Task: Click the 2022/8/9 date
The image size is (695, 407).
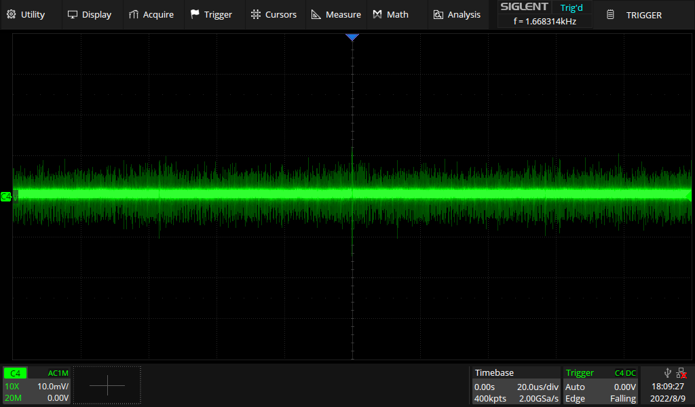Action: [x=668, y=399]
